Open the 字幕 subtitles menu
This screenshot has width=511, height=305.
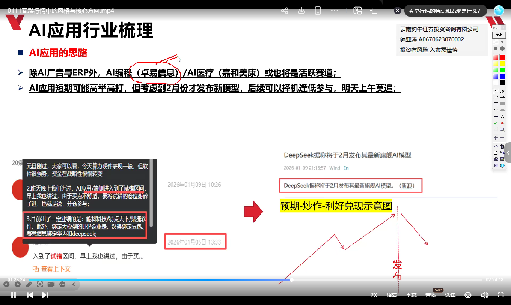click(x=411, y=295)
